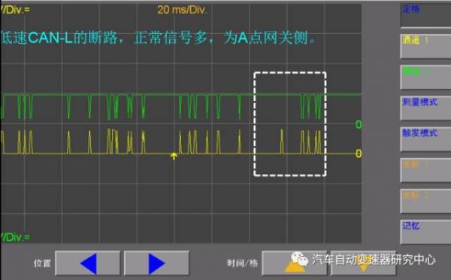Activate orange cursor 1 button
Image resolution: width=451 pixels, height=280 pixels.
[x=425, y=170]
